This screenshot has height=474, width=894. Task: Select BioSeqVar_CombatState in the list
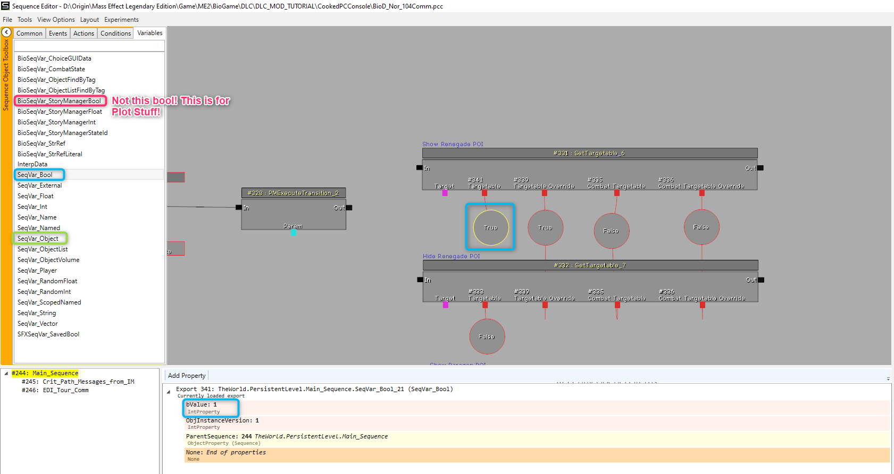51,69
